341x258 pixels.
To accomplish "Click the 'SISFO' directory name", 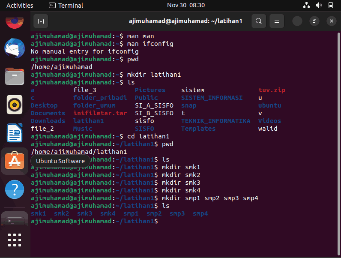I will click(144, 129).
